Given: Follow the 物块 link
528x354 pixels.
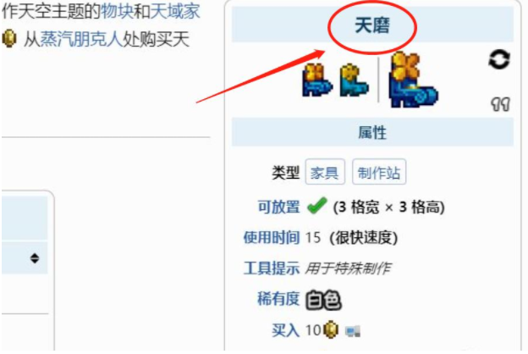Looking at the screenshot, I should pos(117,11).
